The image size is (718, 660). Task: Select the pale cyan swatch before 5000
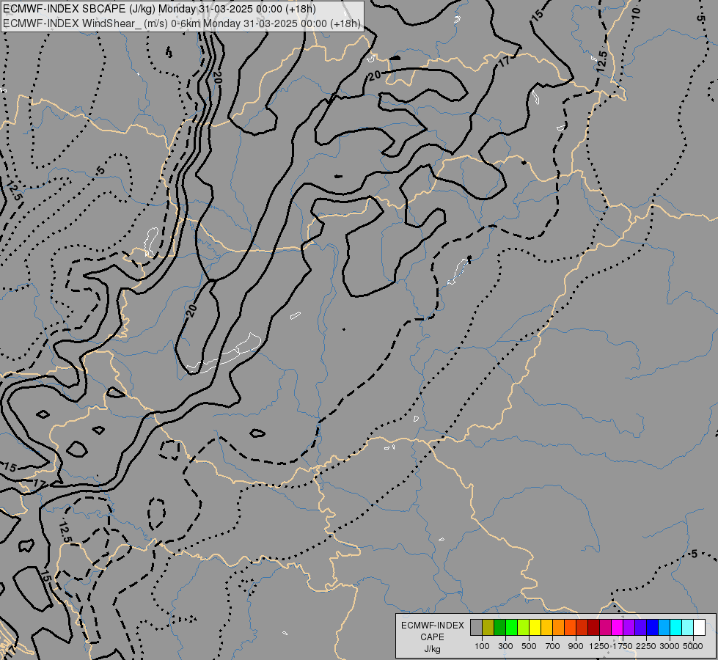tap(688, 627)
